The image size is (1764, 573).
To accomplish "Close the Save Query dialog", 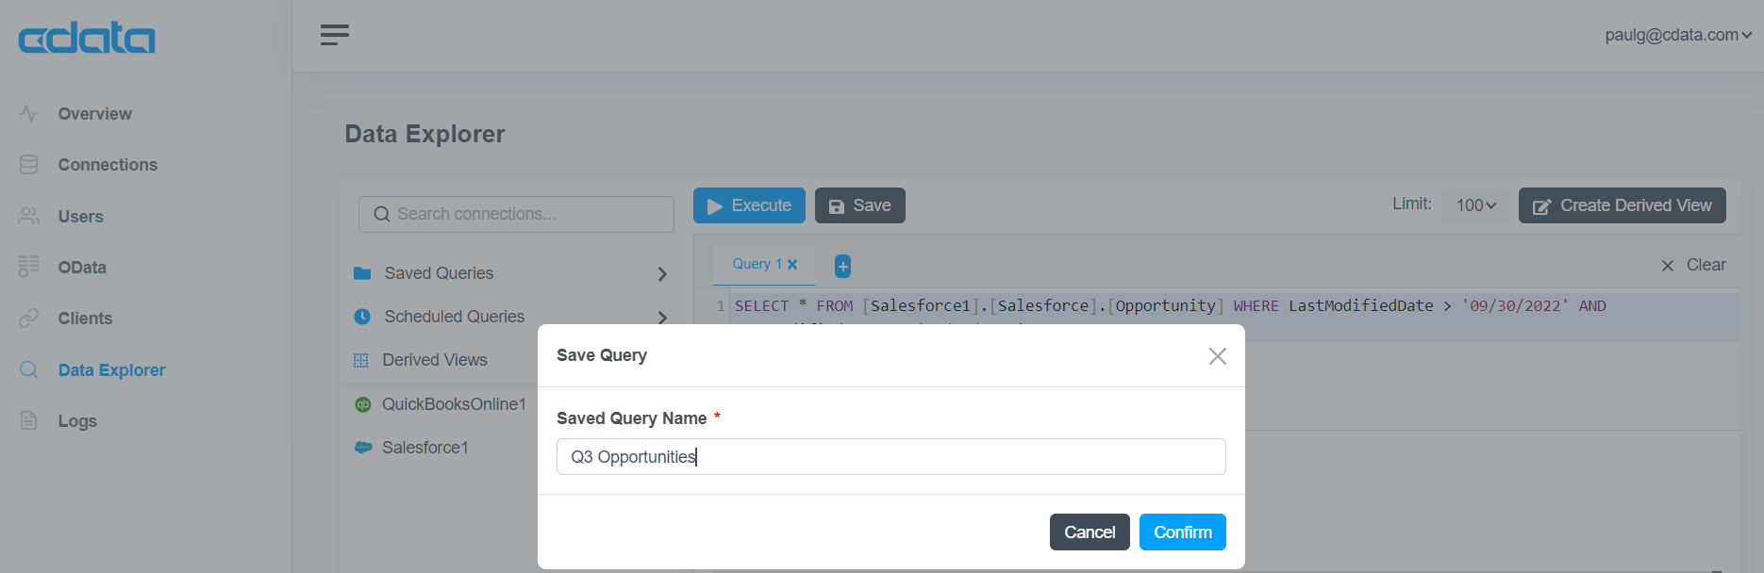I will pyautogui.click(x=1218, y=356).
